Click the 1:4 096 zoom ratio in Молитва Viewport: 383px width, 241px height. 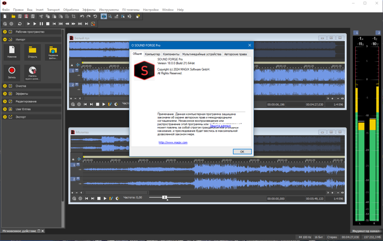coord(338,198)
